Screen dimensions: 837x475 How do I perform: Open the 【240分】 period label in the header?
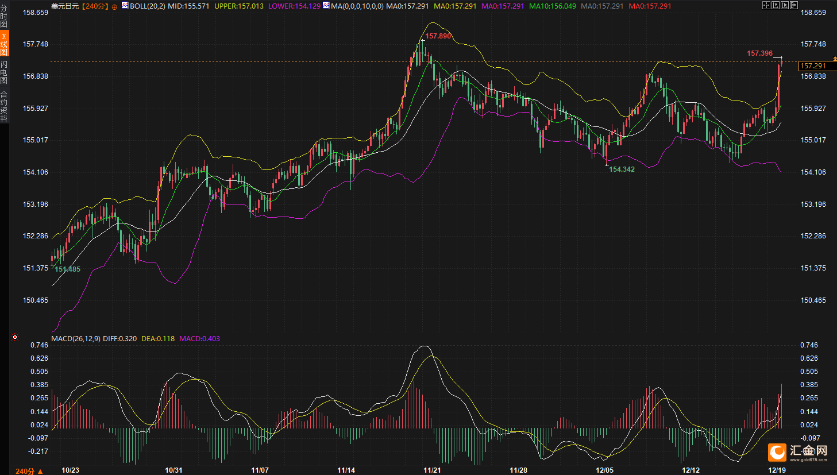click(95, 6)
